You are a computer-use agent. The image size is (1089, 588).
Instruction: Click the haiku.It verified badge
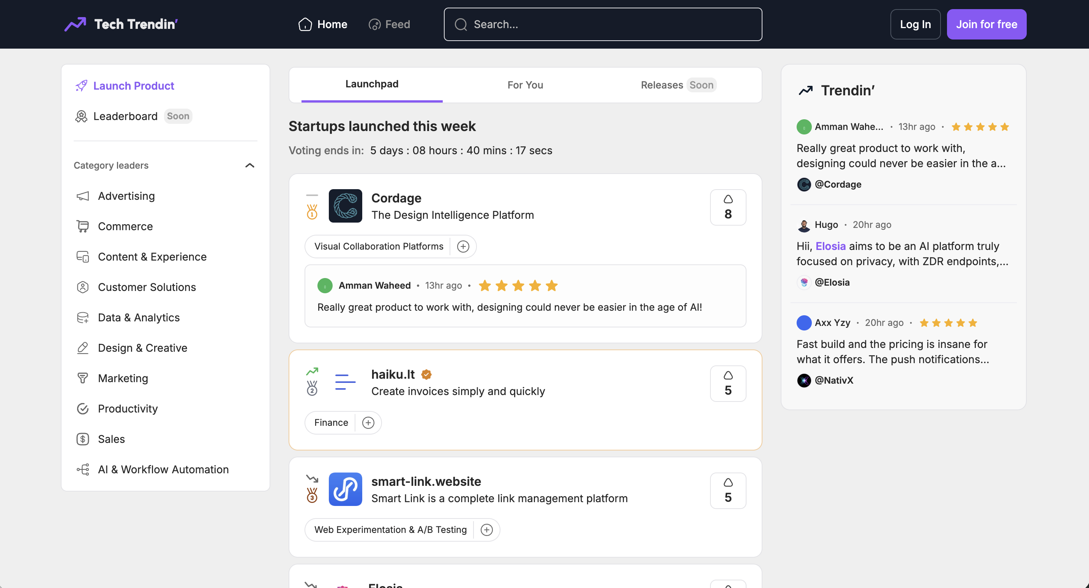[x=426, y=375]
